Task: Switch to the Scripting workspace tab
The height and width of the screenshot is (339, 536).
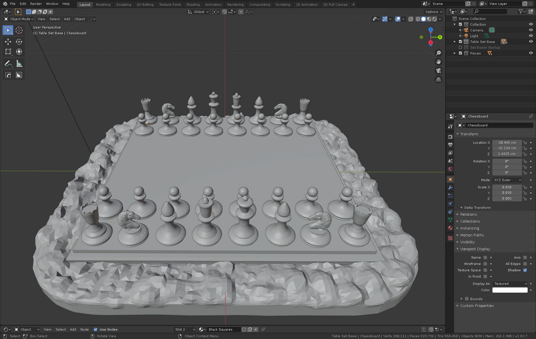Action: coord(283,5)
